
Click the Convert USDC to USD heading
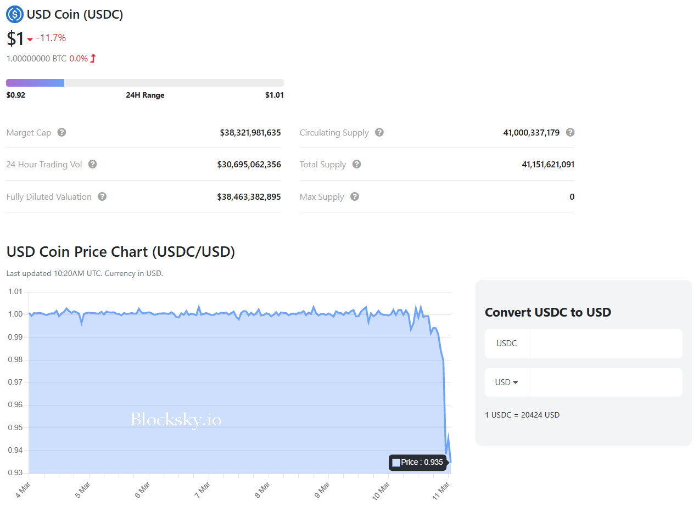(x=548, y=312)
